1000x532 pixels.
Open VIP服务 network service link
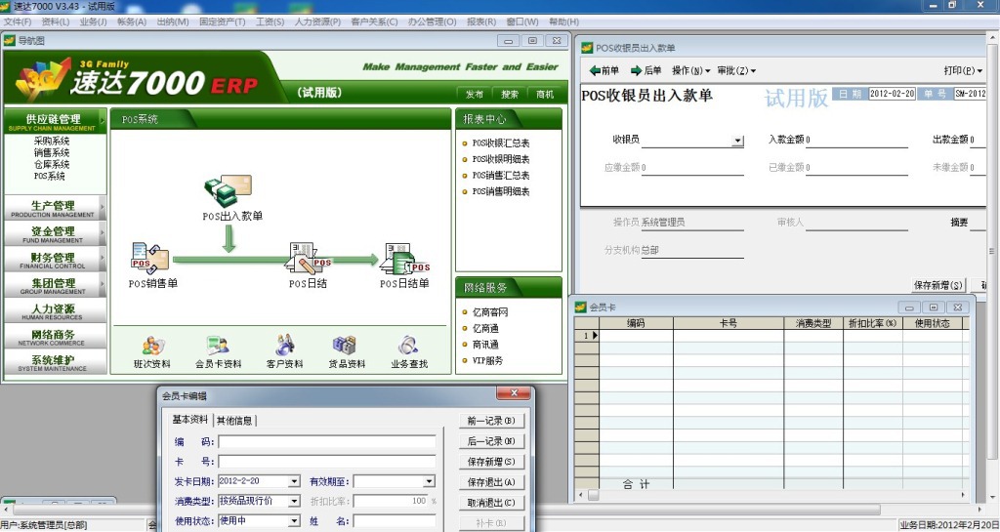pos(487,360)
